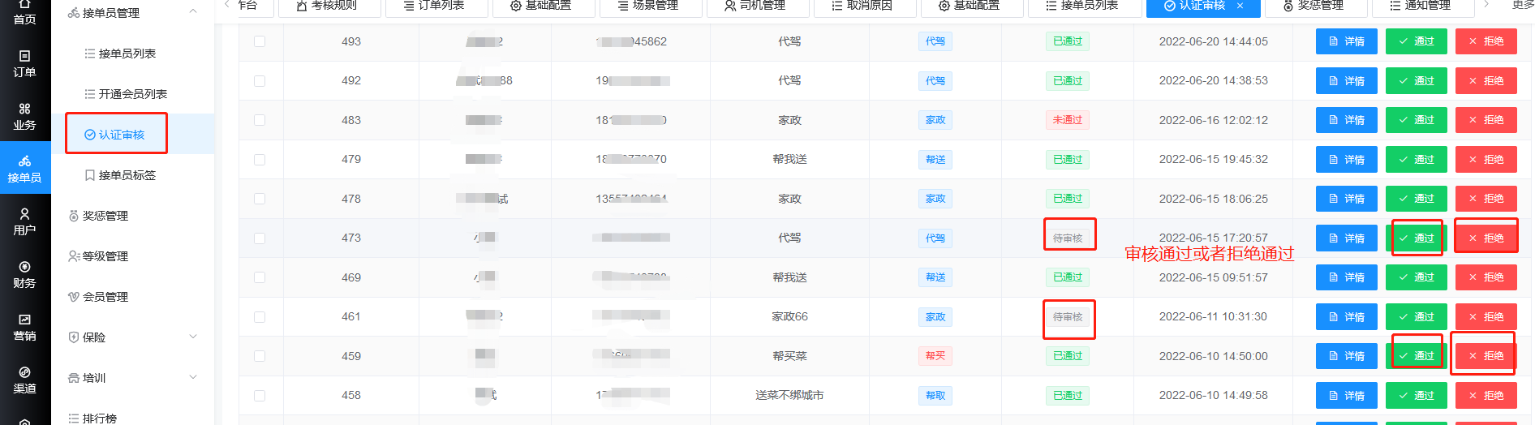Switch to the 取消原因 tab
Screen dimensions: 1535x425
pos(863,6)
